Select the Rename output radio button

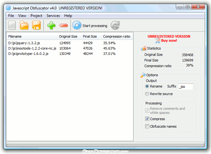(x=147, y=86)
